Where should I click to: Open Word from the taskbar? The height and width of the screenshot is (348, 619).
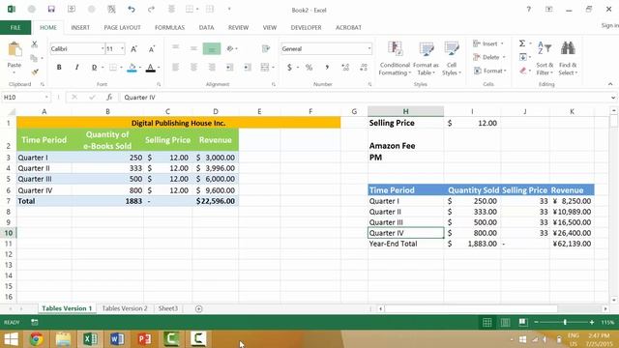tap(117, 339)
